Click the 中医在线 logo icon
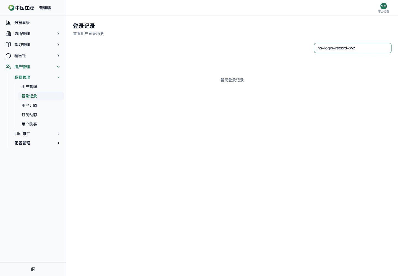The width and height of the screenshot is (398, 276). (x=11, y=8)
